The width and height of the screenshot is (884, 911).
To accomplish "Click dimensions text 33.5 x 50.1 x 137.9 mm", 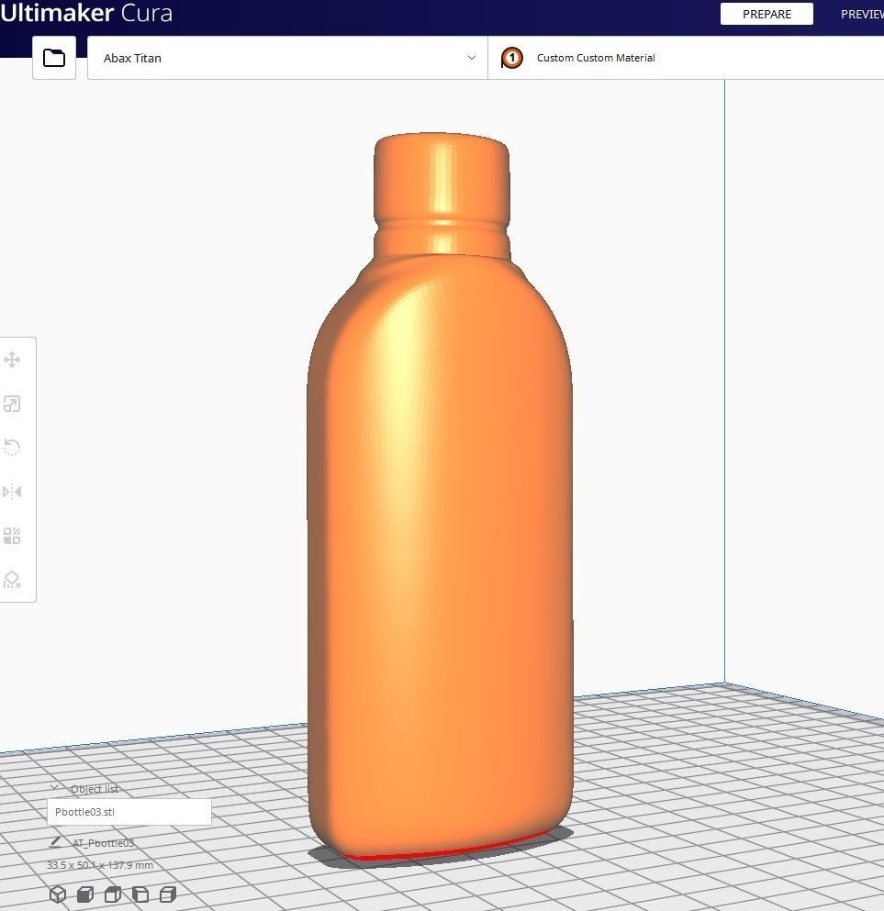I will coord(100,865).
